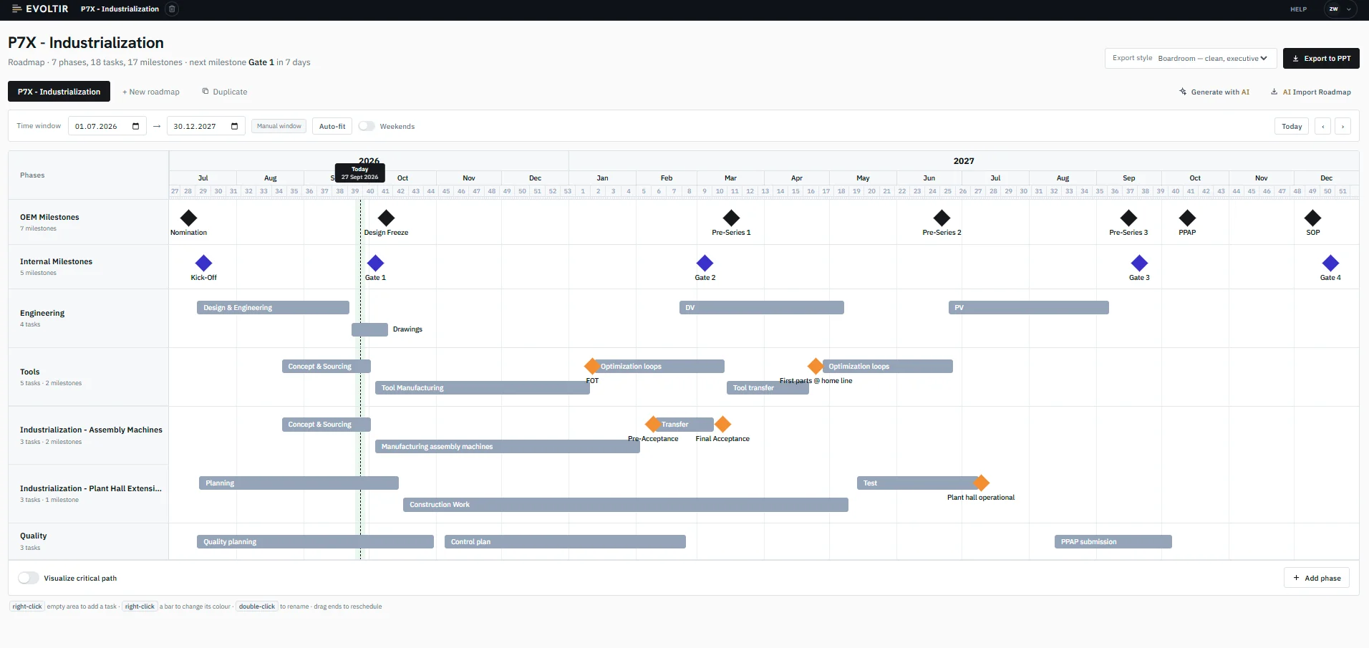Select the Engineering phase row
Screen dimensions: 1369x648
(88, 318)
